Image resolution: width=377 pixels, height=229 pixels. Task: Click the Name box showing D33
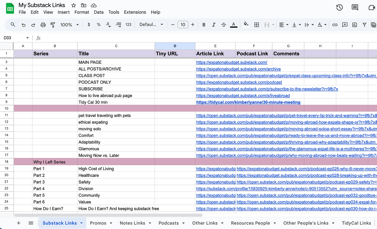click(16, 38)
